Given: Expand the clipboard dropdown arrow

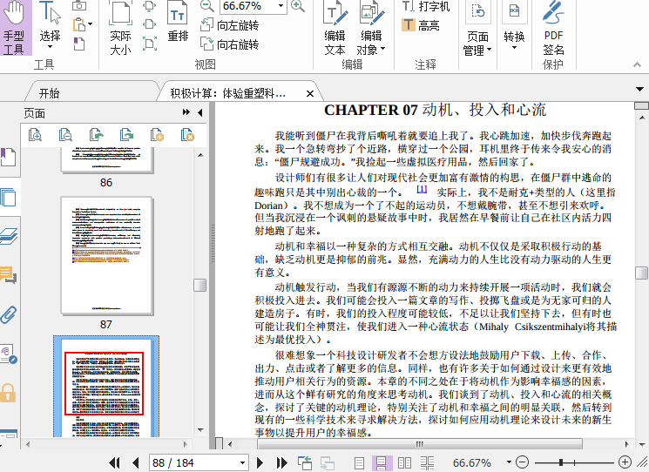Looking at the screenshot, I should pyautogui.click(x=90, y=24).
